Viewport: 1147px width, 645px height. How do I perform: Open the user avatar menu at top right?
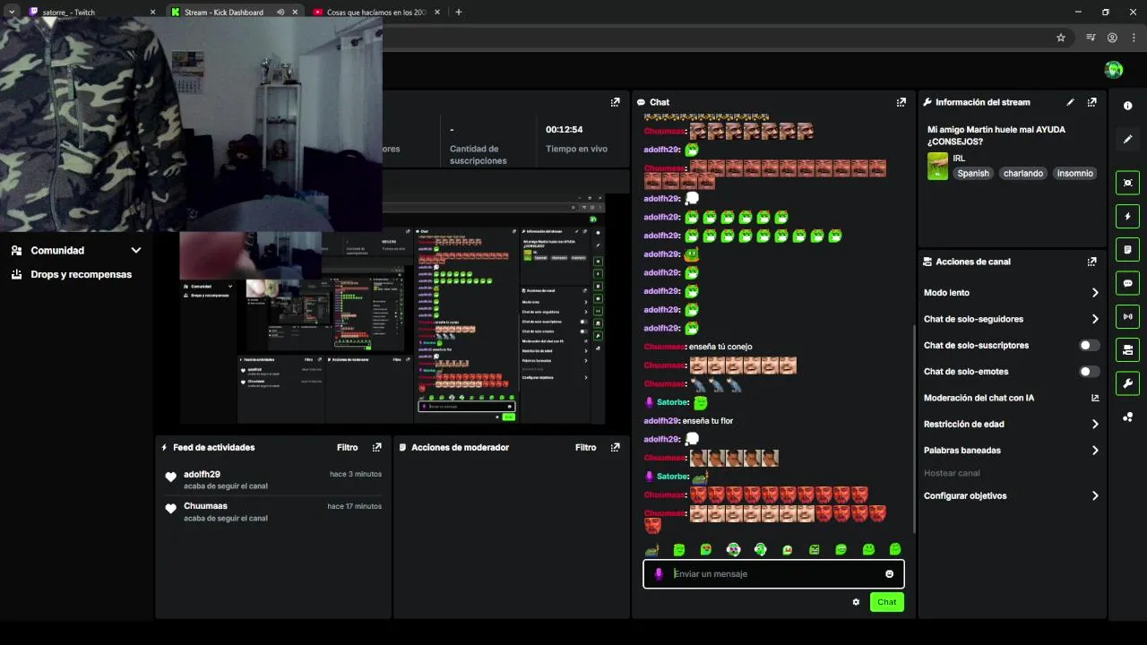click(1114, 70)
